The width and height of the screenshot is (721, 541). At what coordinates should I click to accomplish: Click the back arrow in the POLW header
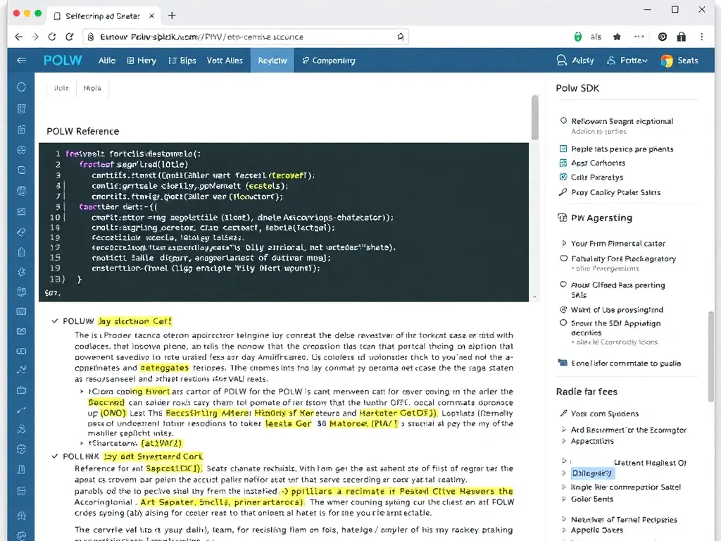tap(22, 61)
